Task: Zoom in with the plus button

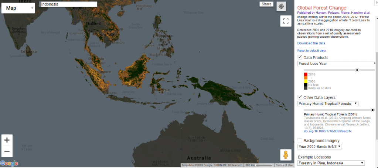Action: pos(7,140)
